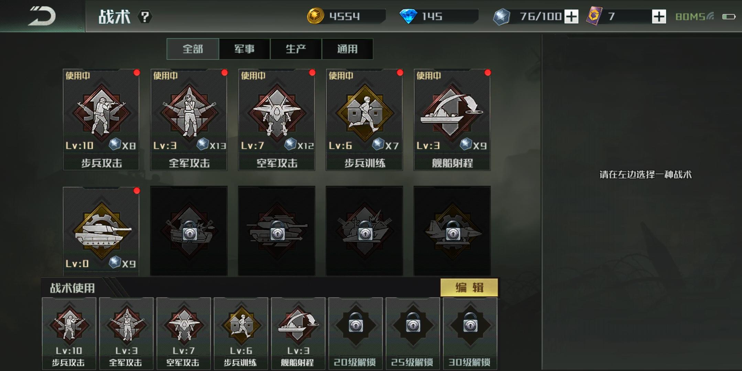Add more crystals with plus button
This screenshot has width=742, height=371.
tap(571, 16)
